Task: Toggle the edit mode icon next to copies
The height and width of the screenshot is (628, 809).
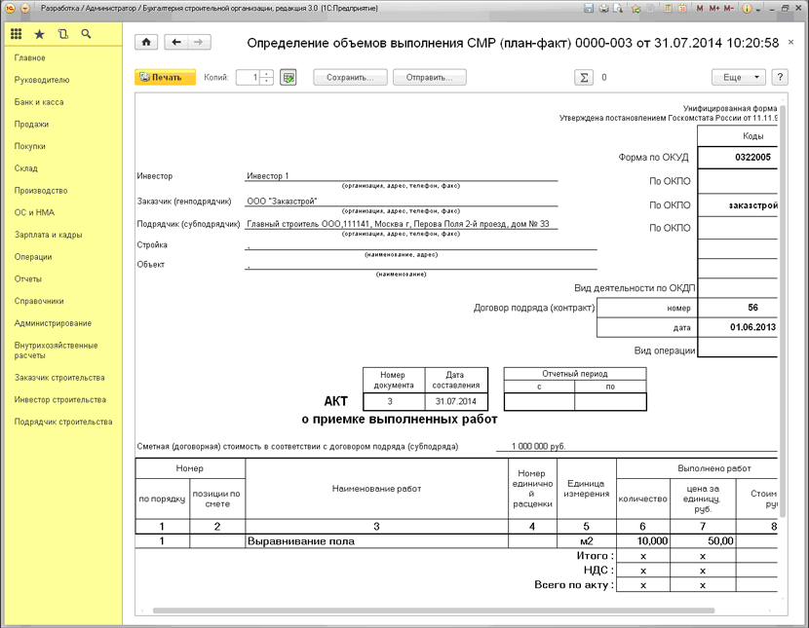Action: [x=289, y=77]
